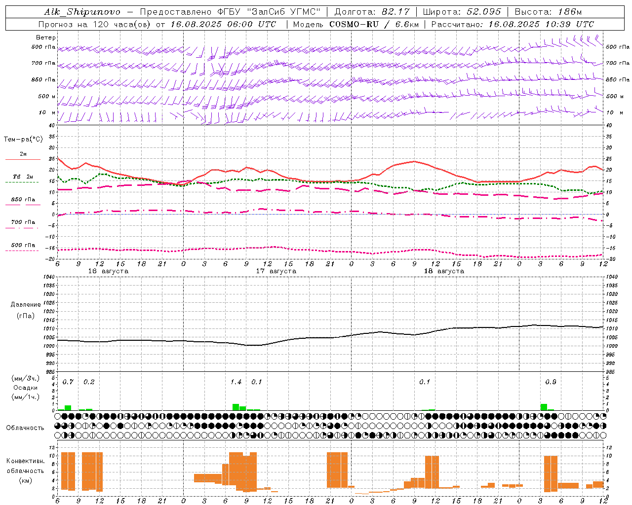Select the 2м temperature legend entry

pyautogui.click(x=23, y=154)
